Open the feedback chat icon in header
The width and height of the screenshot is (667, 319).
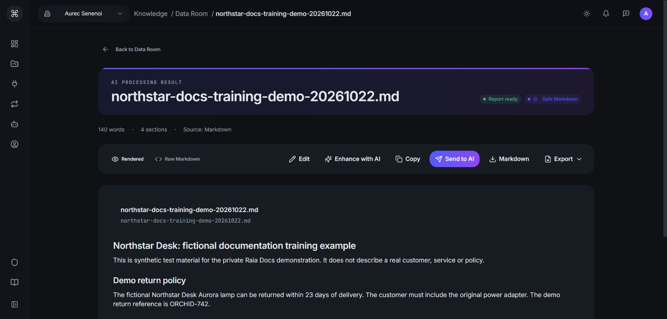coord(626,14)
